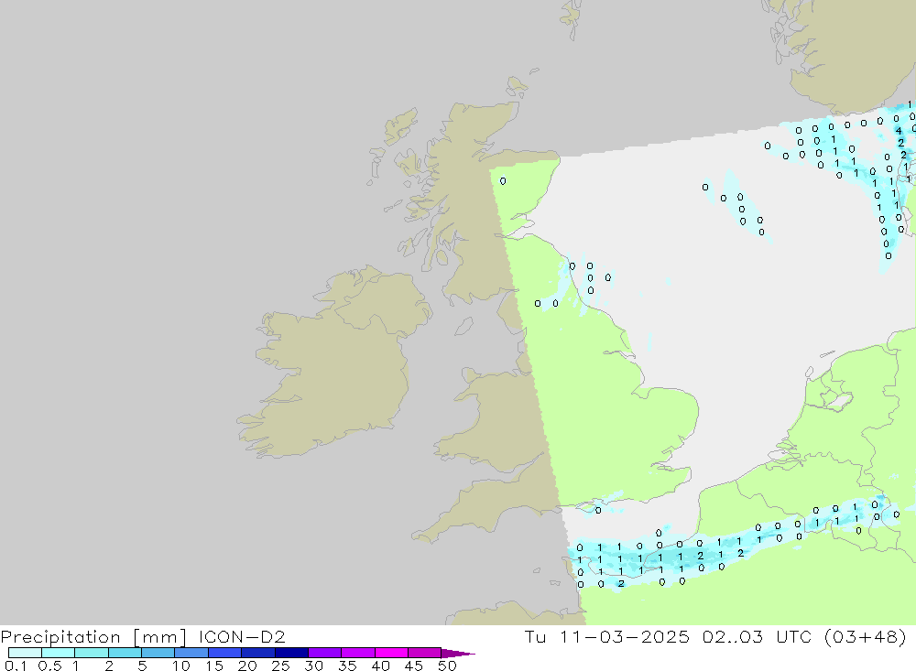
Task: Select the 10–15 mm blue legend swatch
Action: (x=191, y=653)
